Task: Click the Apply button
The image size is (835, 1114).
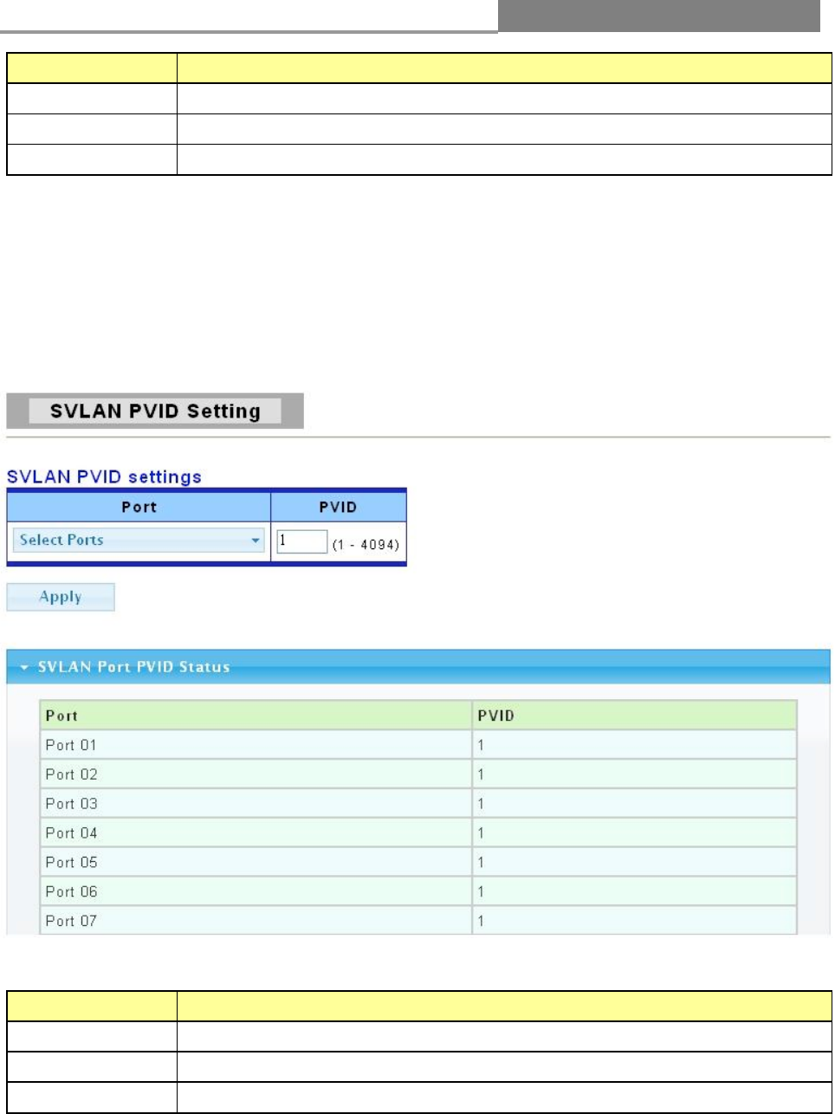Action: (61, 597)
